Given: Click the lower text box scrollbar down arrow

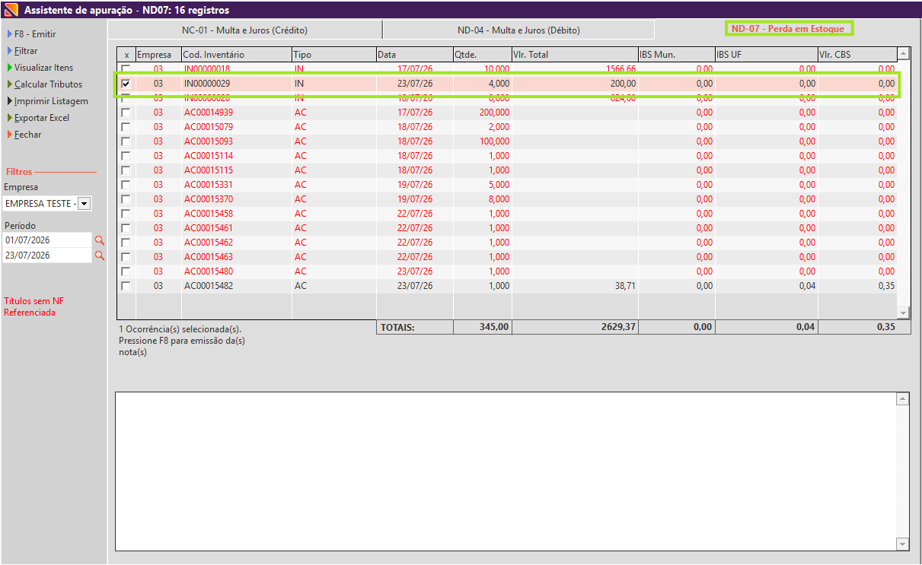Looking at the screenshot, I should (903, 544).
